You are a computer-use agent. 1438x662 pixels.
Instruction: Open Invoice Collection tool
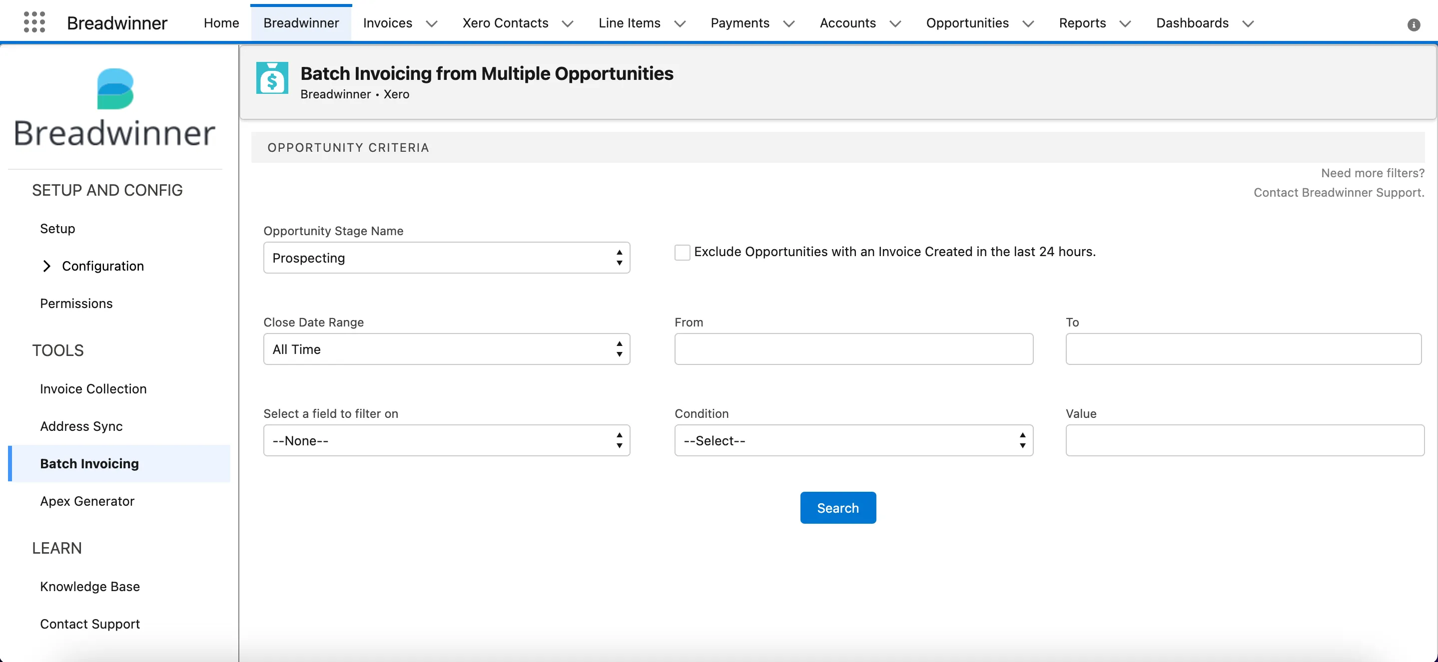pos(93,389)
